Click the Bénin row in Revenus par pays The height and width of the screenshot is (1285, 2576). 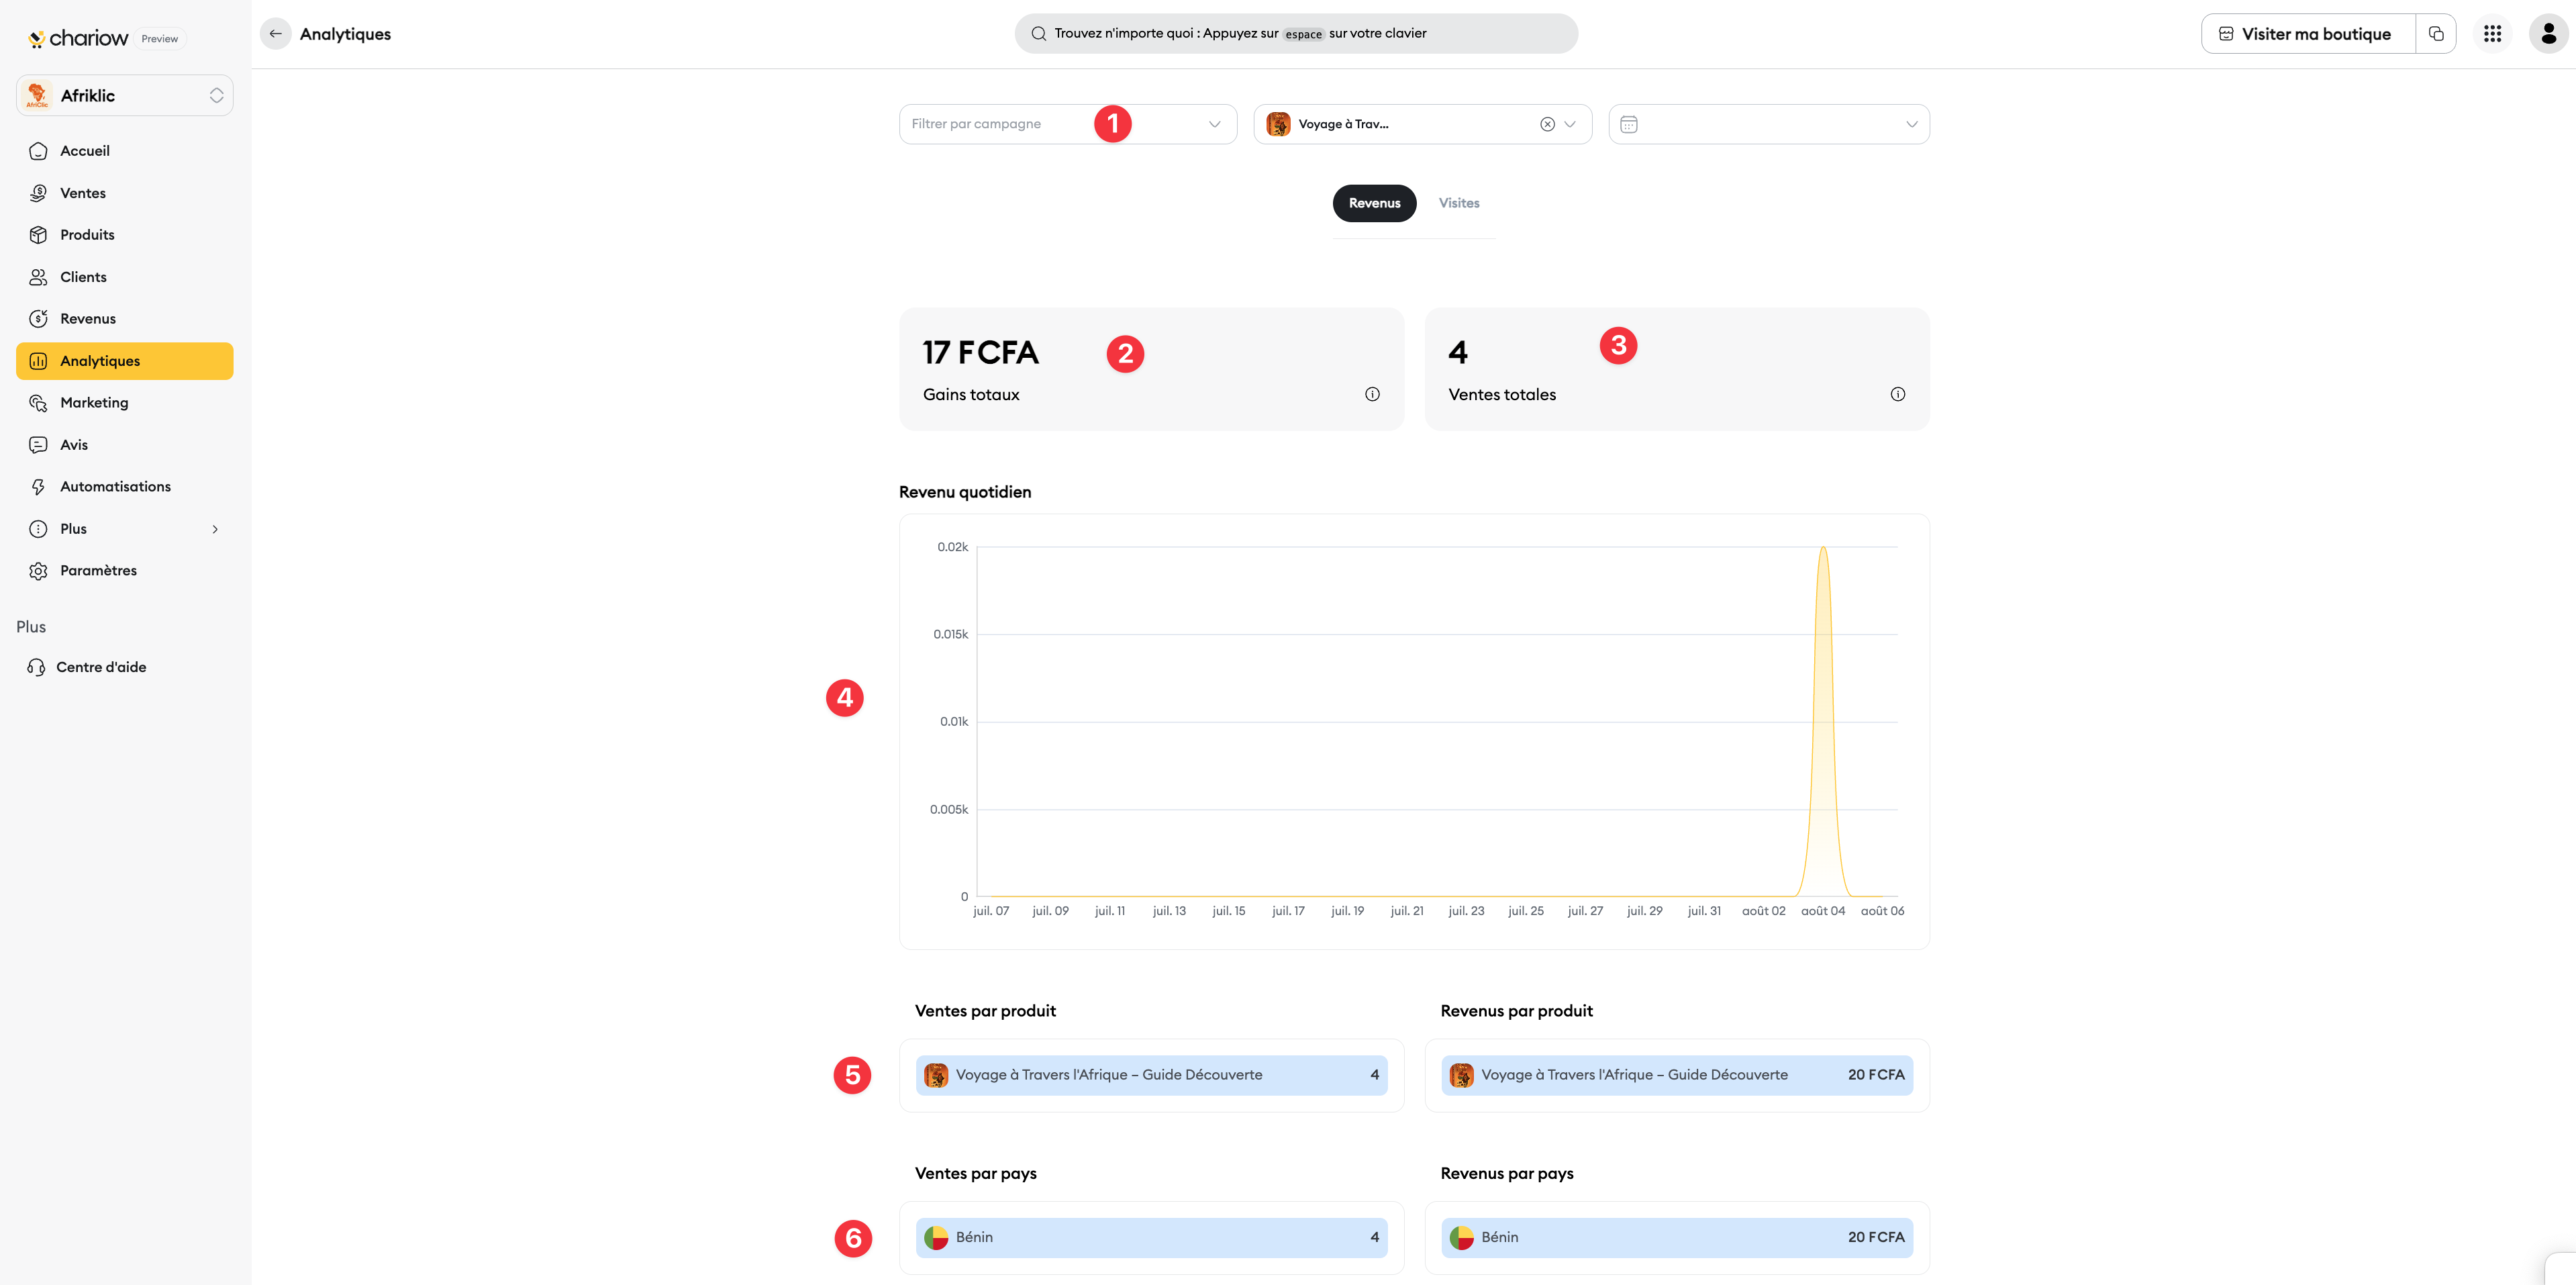tap(1677, 1238)
